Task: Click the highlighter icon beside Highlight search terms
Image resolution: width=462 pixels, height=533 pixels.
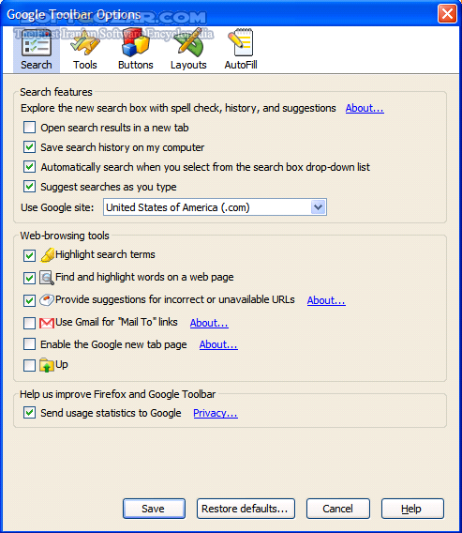Action: 47,255
